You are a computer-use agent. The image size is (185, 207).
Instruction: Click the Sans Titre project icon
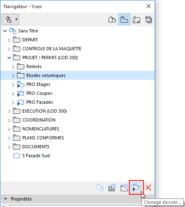click(x=13, y=31)
